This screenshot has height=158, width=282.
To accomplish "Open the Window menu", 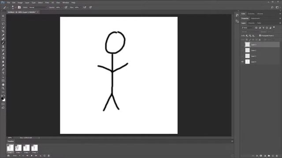I will click(x=66, y=3).
